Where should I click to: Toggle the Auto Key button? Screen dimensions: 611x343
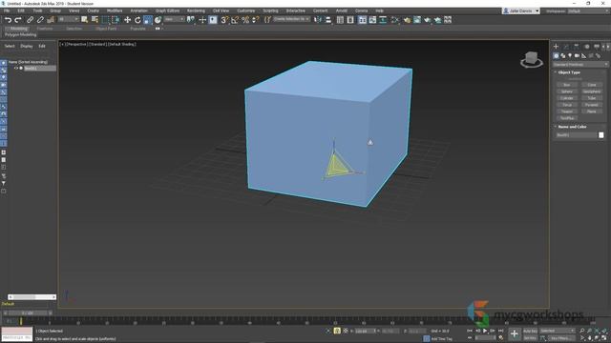click(530, 331)
